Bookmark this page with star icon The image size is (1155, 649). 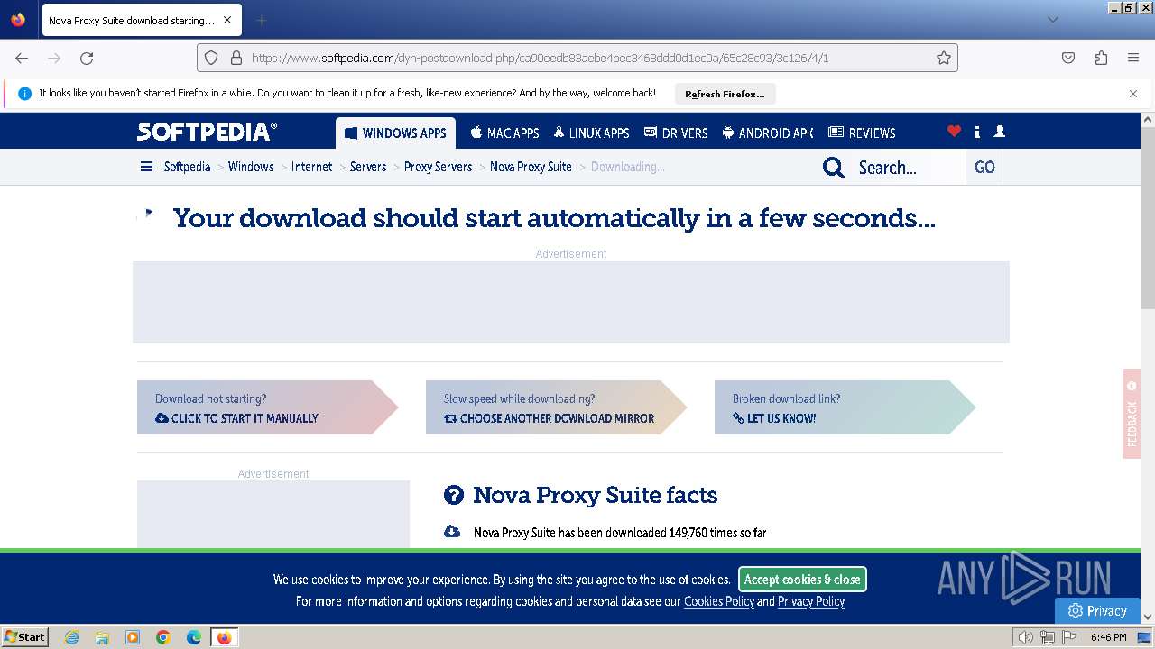tap(944, 58)
